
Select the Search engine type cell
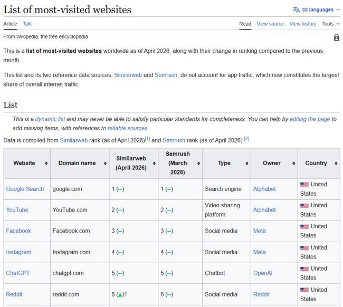[x=226, y=189]
